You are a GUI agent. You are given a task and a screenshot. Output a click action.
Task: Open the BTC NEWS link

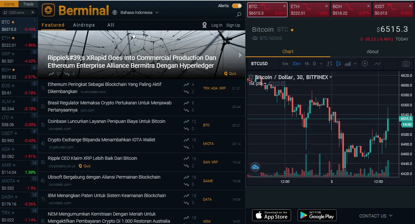click(271, 38)
